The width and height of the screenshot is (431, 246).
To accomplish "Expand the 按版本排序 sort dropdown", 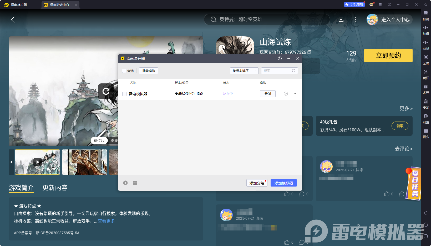I will [x=244, y=71].
